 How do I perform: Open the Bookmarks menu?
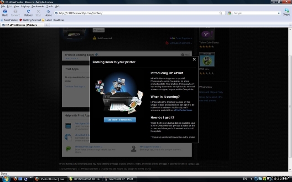pyautogui.click(x=38, y=6)
